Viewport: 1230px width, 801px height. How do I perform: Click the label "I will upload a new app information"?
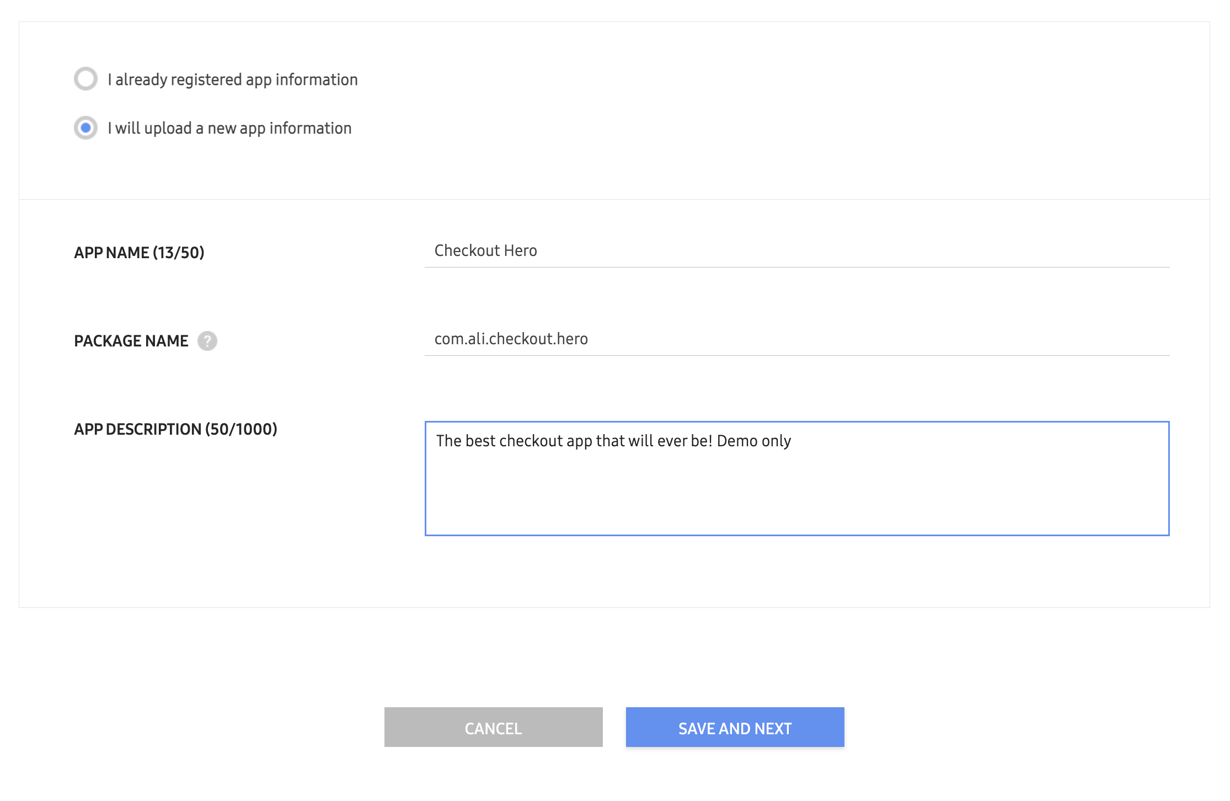point(229,128)
